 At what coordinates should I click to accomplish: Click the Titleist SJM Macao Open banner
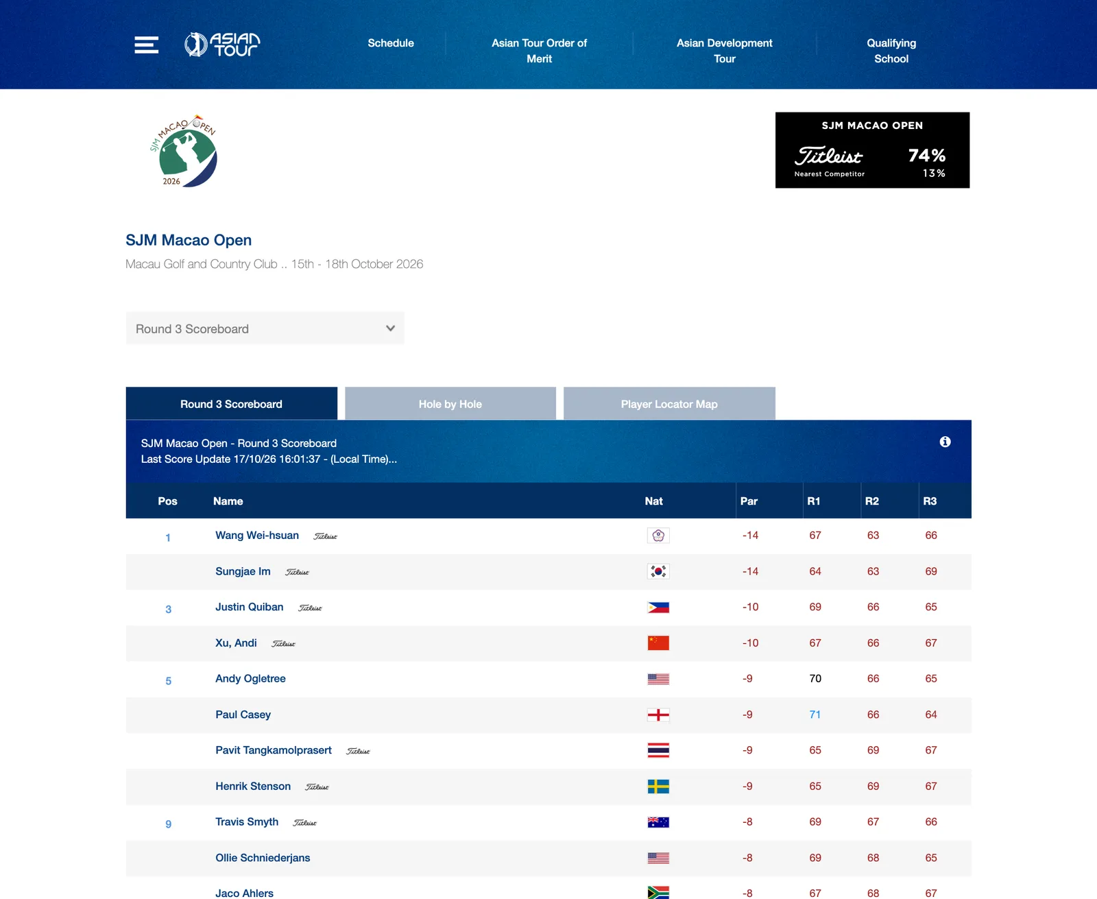[x=872, y=150]
